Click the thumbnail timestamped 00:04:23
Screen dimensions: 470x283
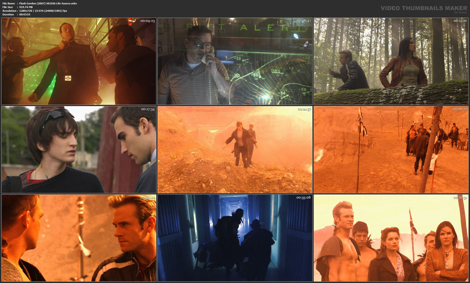(x=79, y=61)
